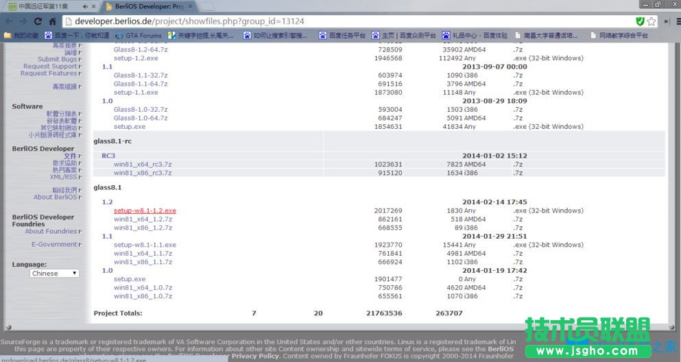
Task: Click the browser back arrow button
Action: tap(8, 21)
